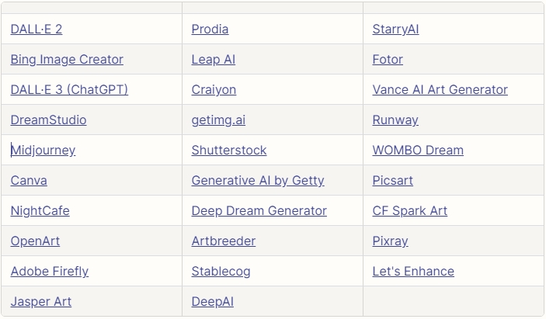This screenshot has width=546, height=319.
Task: Open the StarryAI link
Action: [x=395, y=29]
